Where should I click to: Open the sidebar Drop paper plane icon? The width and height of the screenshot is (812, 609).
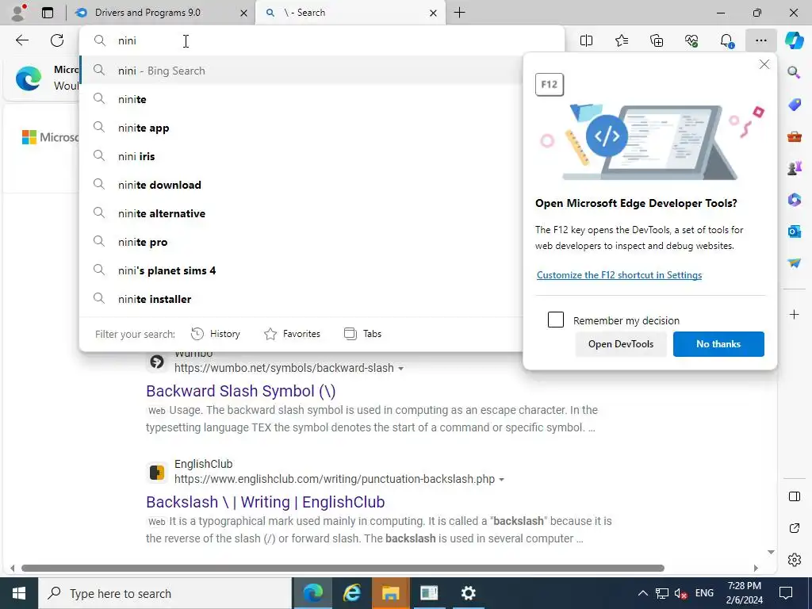(794, 263)
